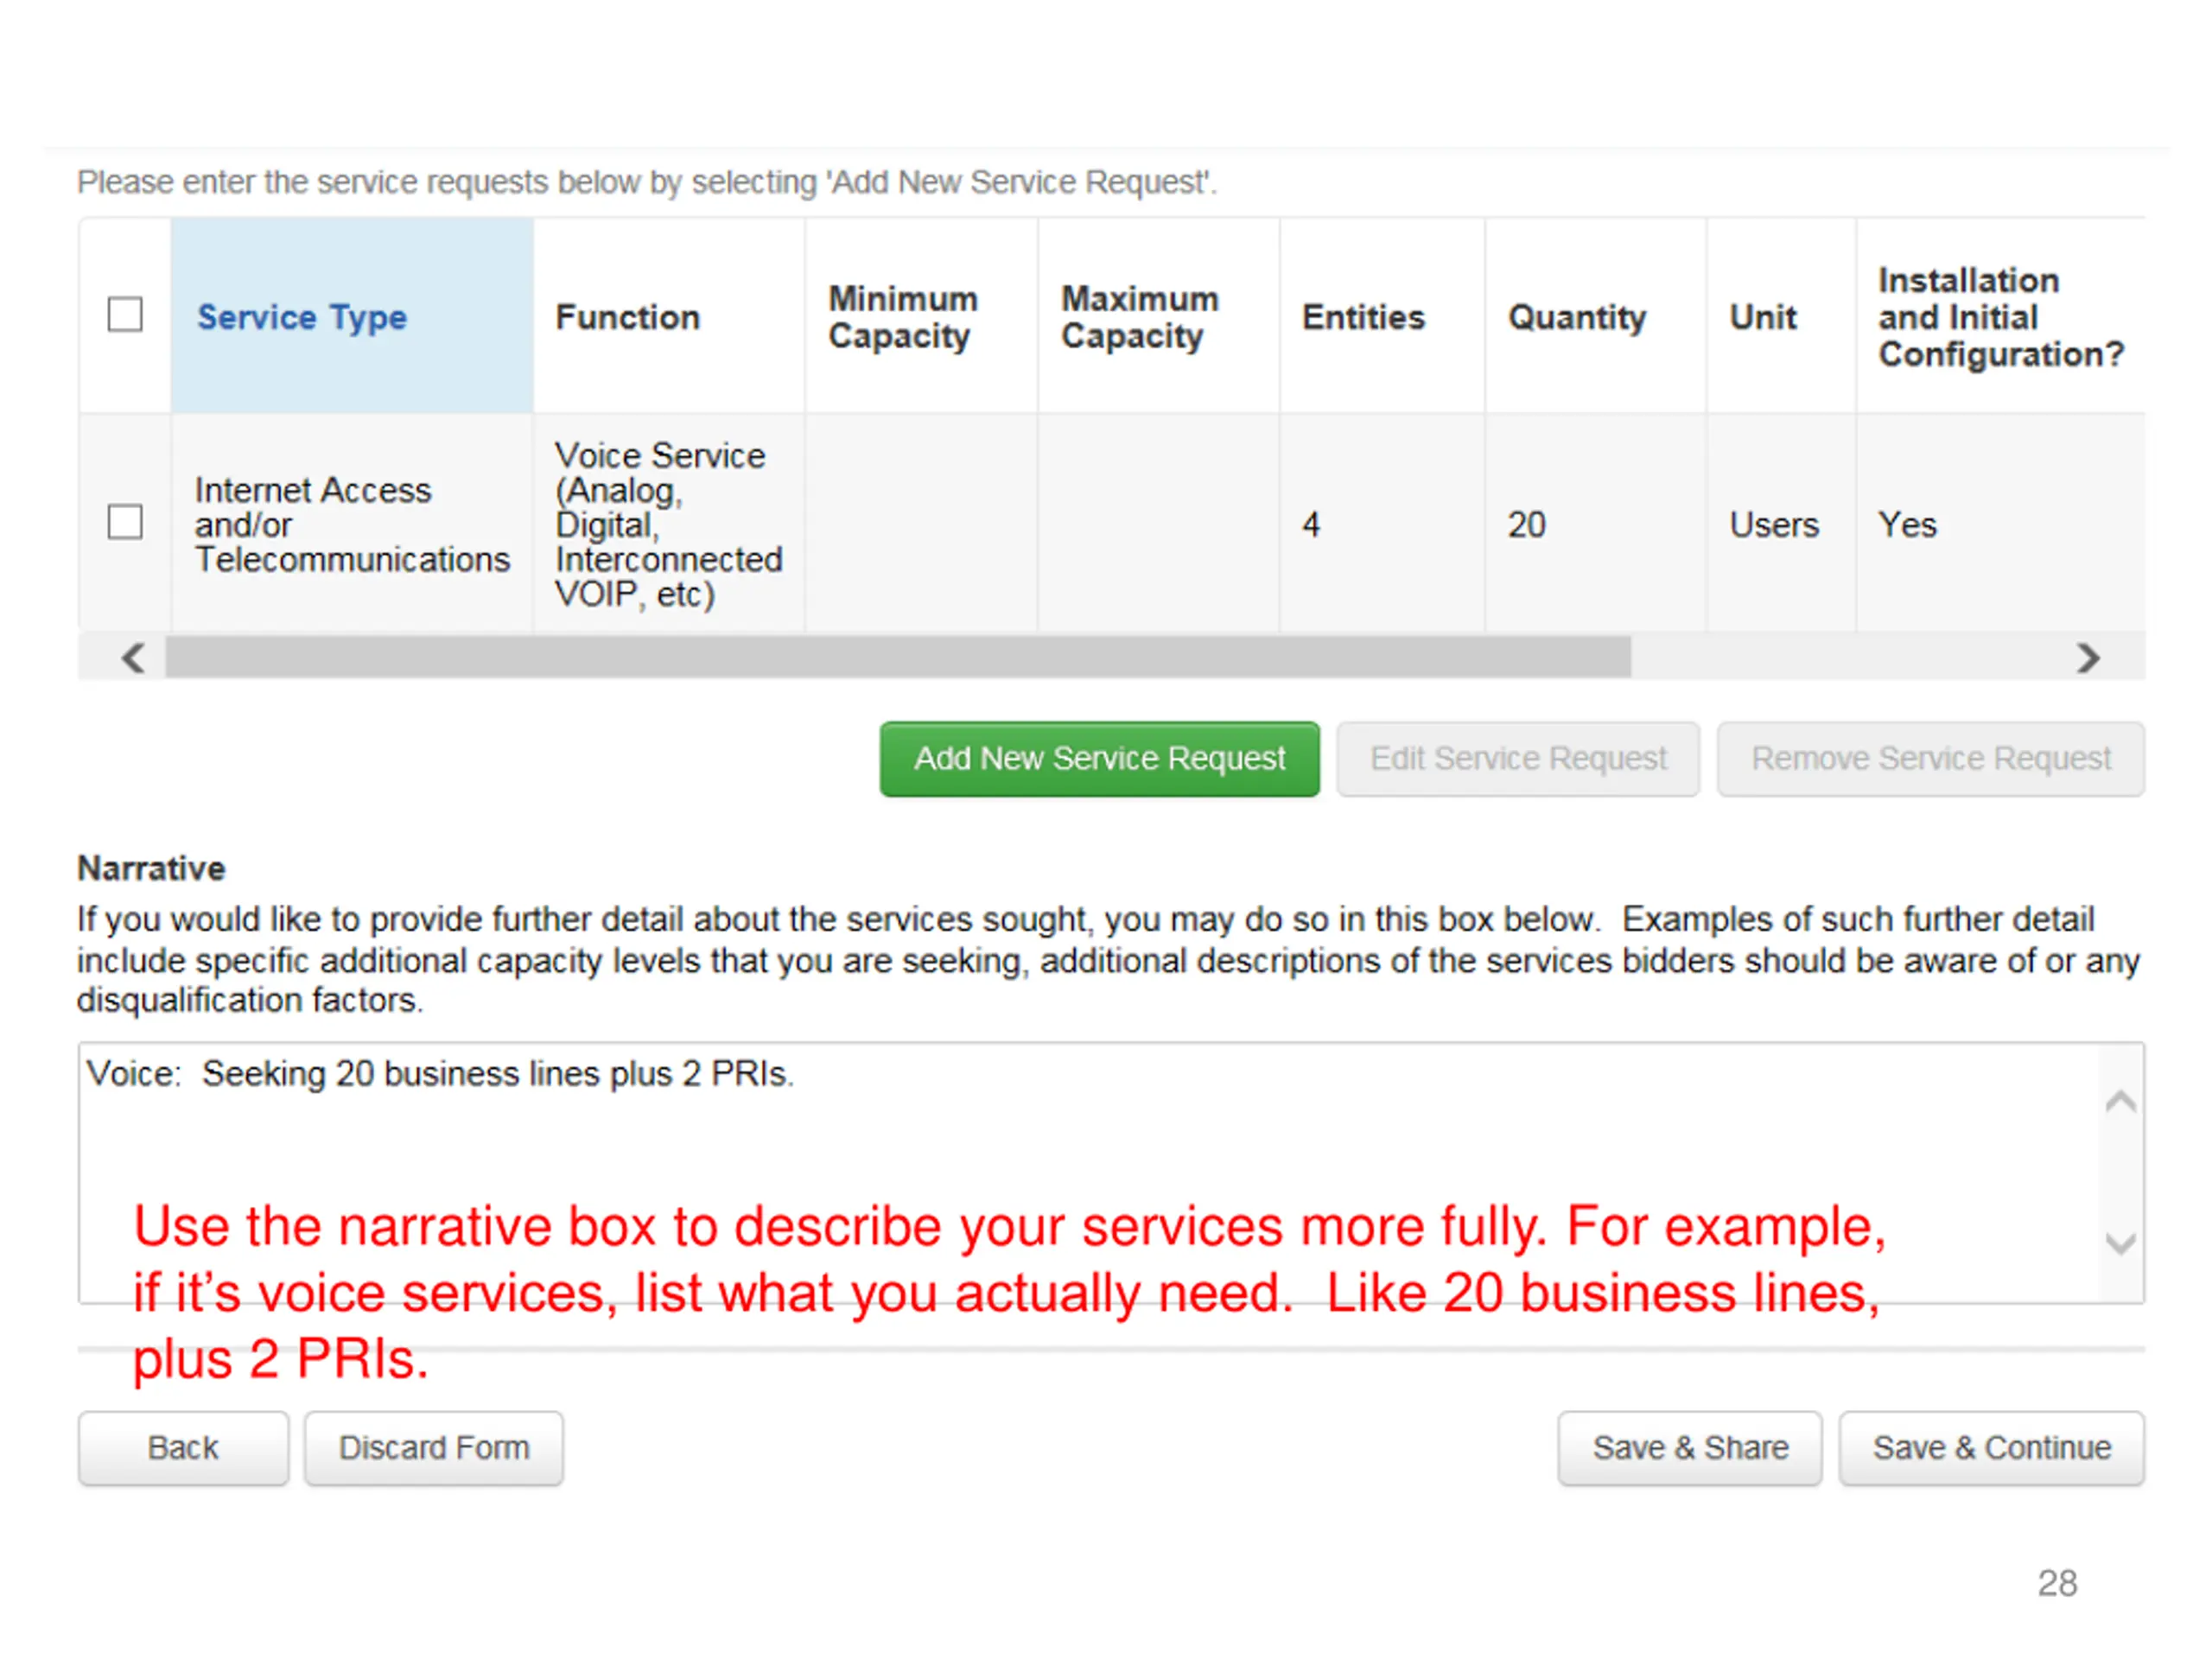Click the Discard Form button
The image size is (2212, 1659).
click(434, 1448)
